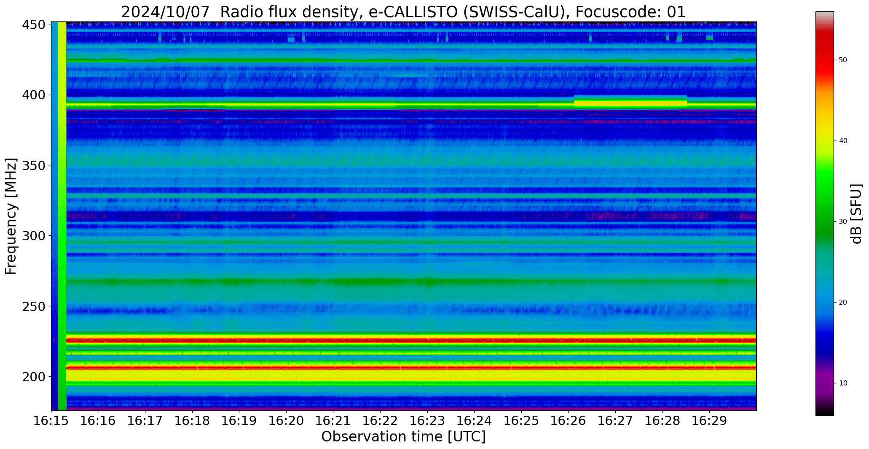
Task: Click the 16:21 time tick label
Action: (x=333, y=420)
